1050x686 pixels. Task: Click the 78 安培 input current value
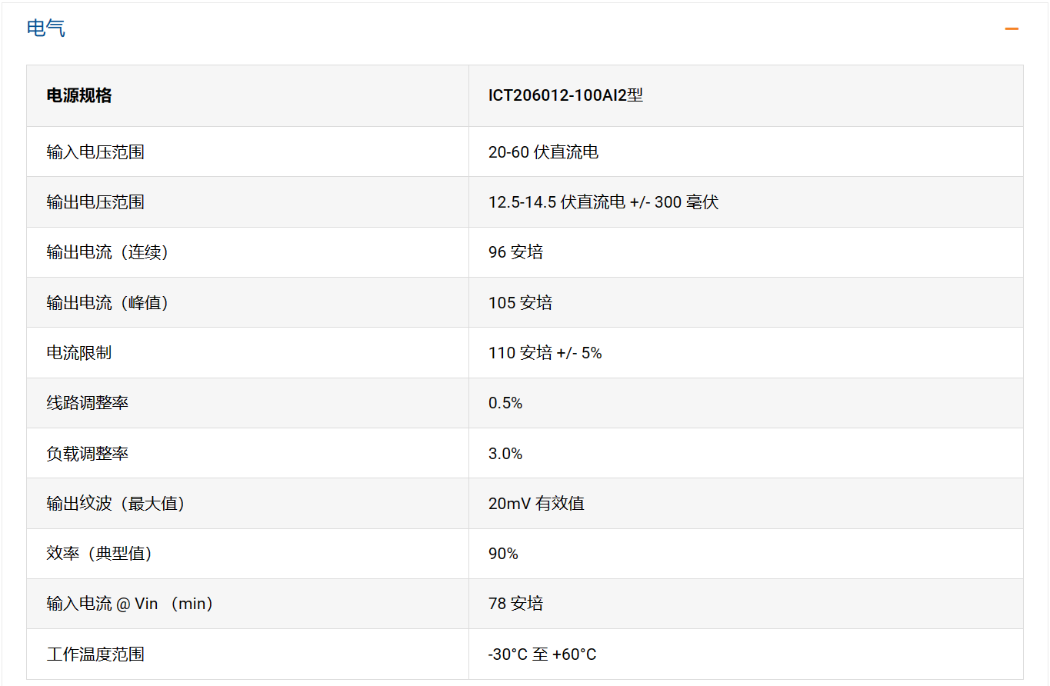pyautogui.click(x=515, y=604)
